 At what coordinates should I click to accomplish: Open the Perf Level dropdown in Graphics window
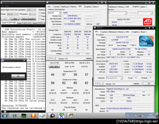coord(145,13)
